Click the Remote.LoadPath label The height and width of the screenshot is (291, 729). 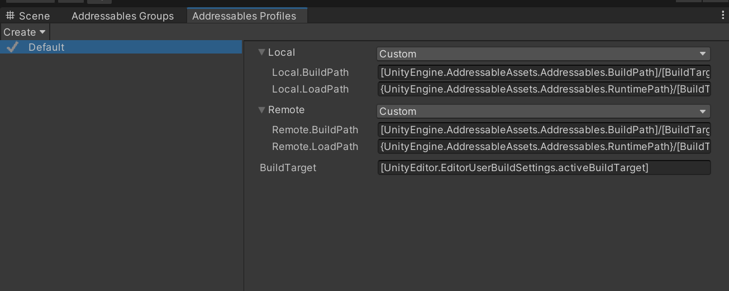point(315,147)
